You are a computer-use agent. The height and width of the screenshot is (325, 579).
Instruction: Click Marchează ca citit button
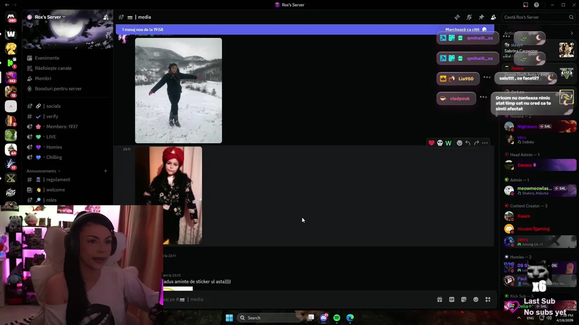coord(466,29)
